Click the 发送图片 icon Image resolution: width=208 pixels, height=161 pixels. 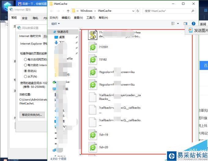(x=191, y=30)
